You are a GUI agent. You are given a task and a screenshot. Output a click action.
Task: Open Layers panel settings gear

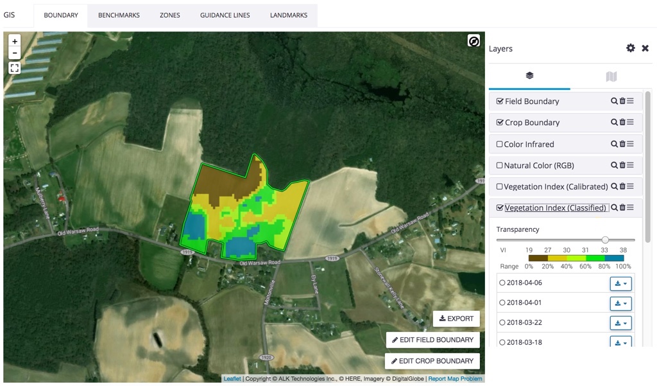(630, 48)
